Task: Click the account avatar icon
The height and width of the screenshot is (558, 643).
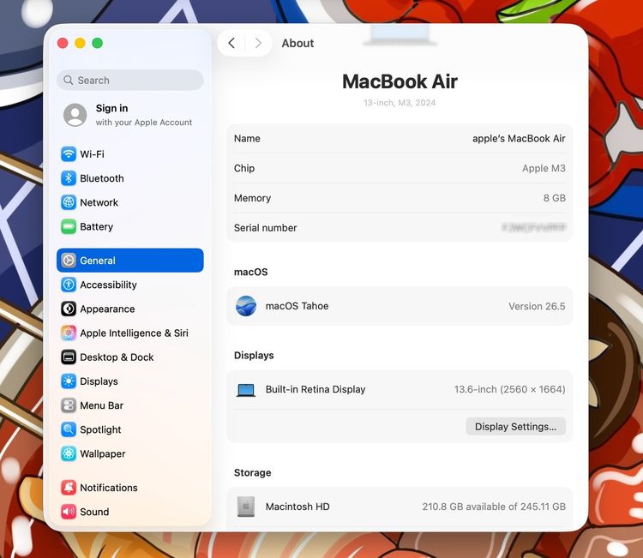Action: [x=75, y=115]
